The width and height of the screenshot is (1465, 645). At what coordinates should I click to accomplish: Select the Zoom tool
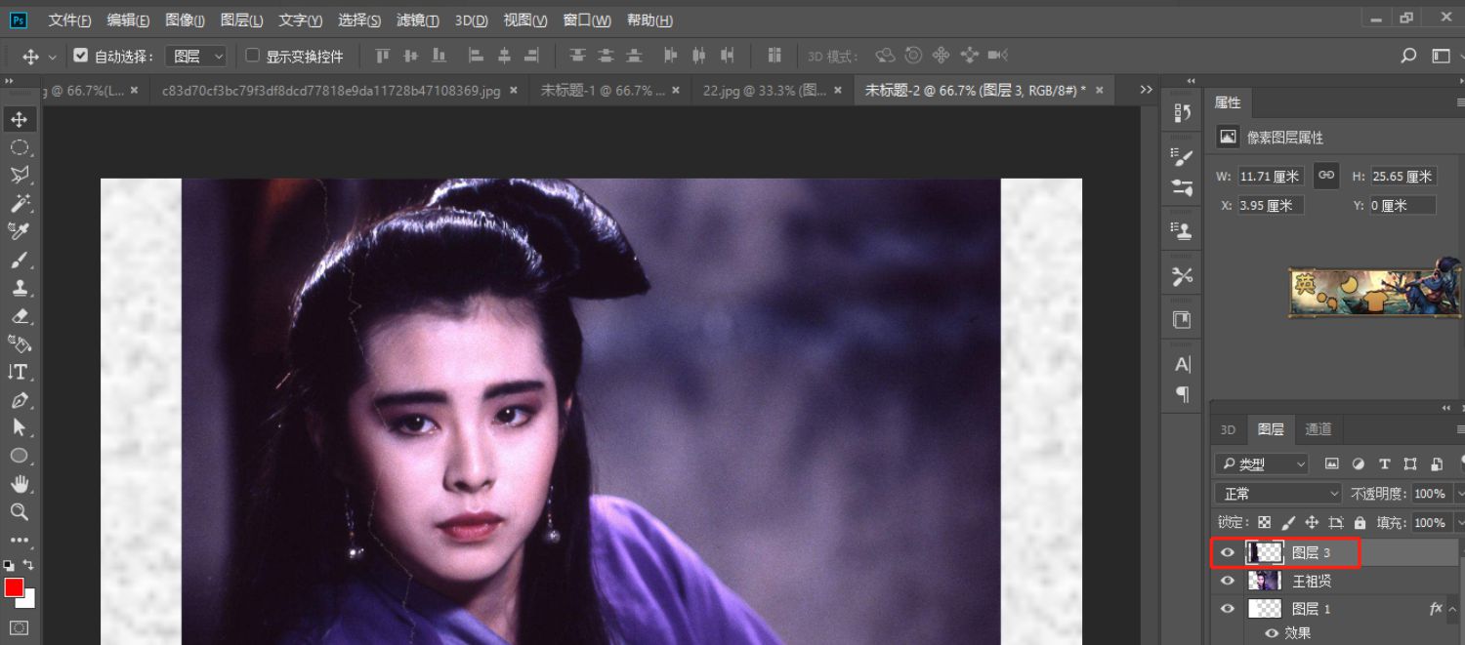pos(19,511)
